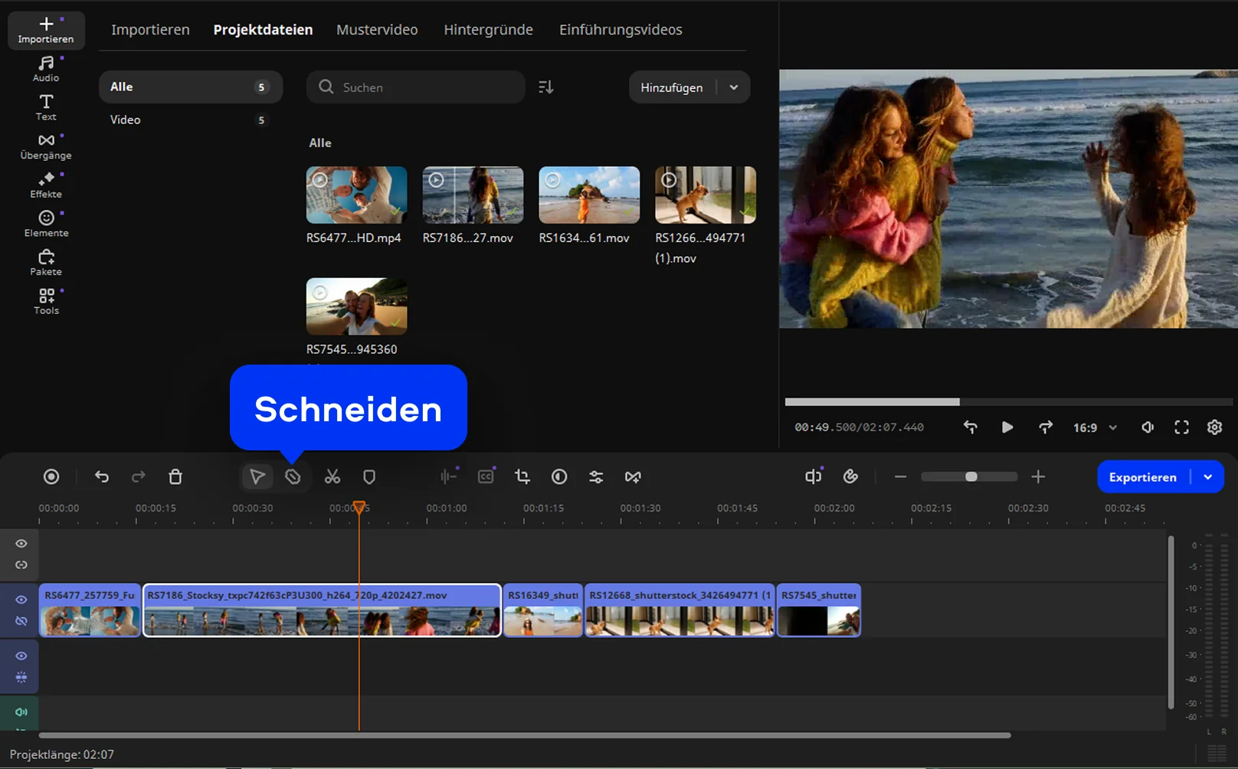The width and height of the screenshot is (1238, 769).
Task: Select the blade cutting tool
Action: (293, 477)
